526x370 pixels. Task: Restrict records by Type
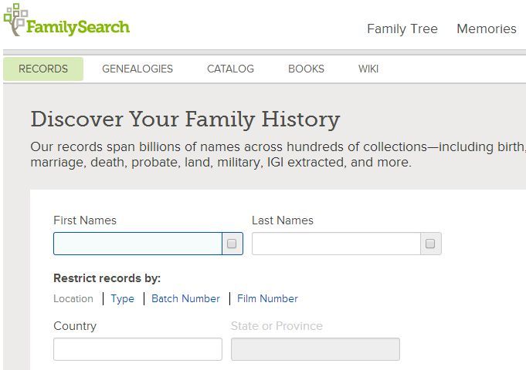(123, 298)
